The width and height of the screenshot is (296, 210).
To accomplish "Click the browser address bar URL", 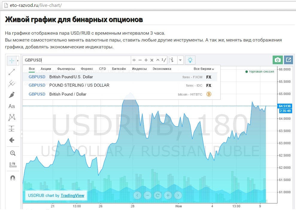I will click(x=36, y=5).
